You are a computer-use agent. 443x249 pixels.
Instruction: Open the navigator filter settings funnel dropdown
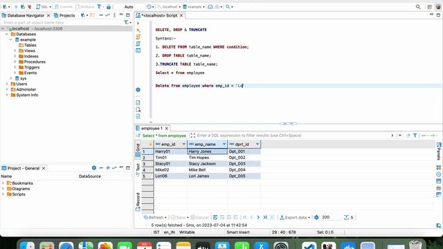tap(127, 22)
